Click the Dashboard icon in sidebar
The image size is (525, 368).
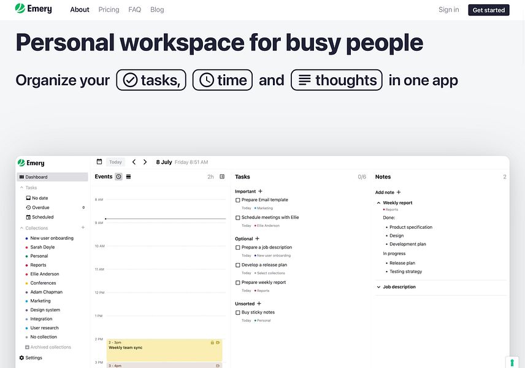[21, 177]
